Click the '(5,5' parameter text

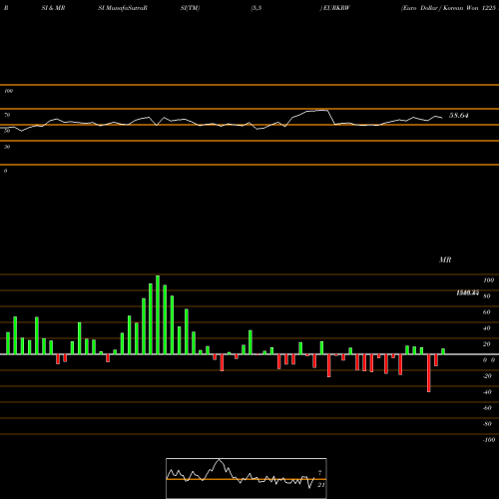[x=255, y=8]
